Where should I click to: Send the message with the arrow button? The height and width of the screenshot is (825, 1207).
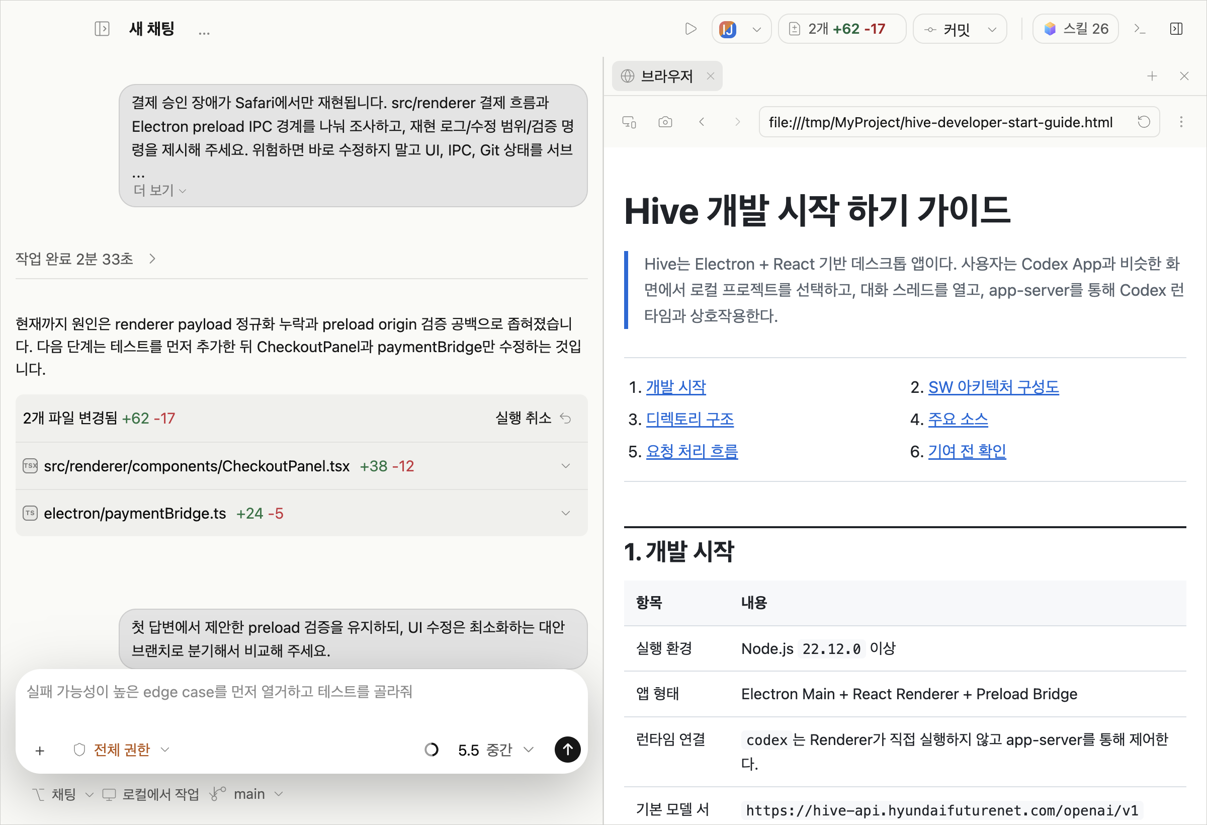[568, 749]
